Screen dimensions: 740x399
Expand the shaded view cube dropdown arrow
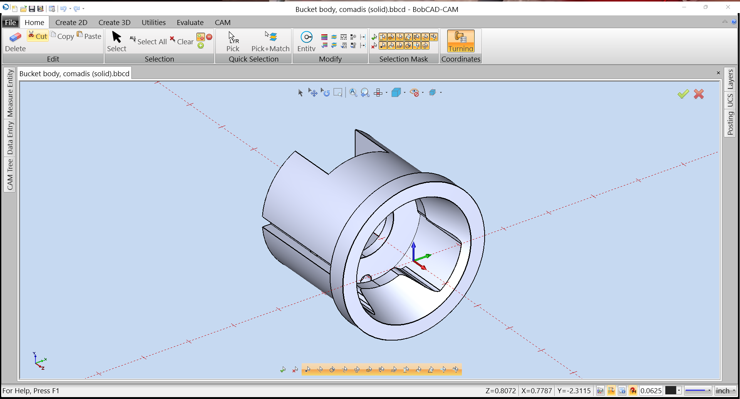click(405, 93)
